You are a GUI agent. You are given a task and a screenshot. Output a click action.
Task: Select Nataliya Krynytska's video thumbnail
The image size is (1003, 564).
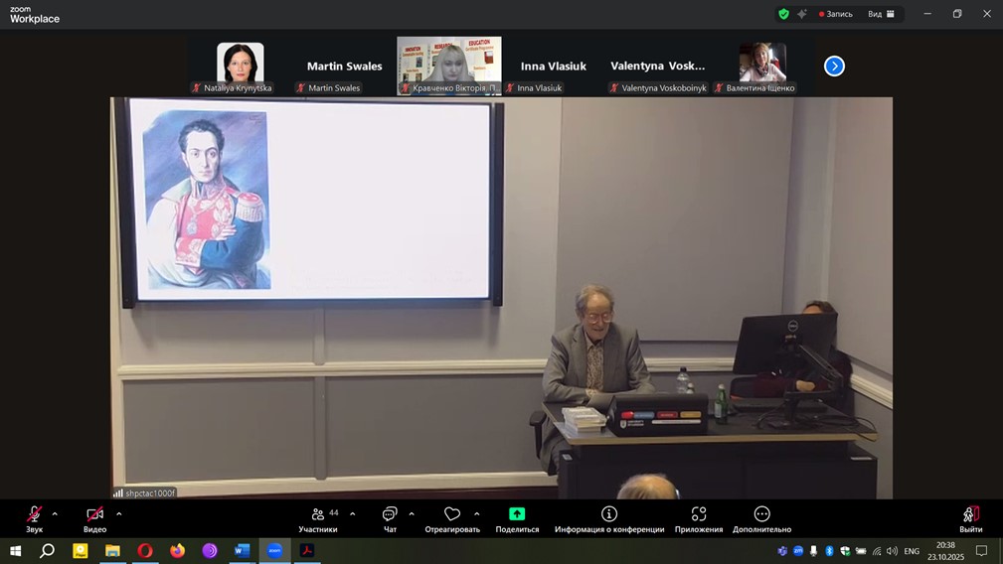pyautogui.click(x=240, y=64)
